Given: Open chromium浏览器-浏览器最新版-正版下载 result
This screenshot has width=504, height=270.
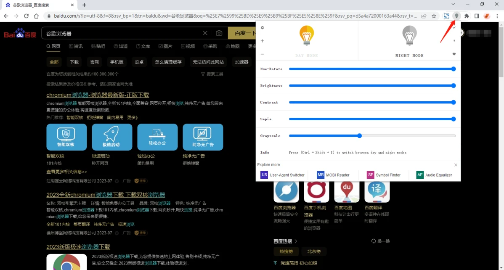Looking at the screenshot, I should pyautogui.click(x=98, y=95).
